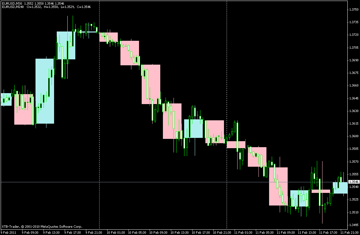The width and height of the screenshot is (360, 235).
Task: Click the 1.3525 price axis label
Action: (354, 200)
